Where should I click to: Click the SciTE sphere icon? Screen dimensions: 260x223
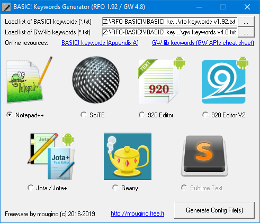click(96, 80)
